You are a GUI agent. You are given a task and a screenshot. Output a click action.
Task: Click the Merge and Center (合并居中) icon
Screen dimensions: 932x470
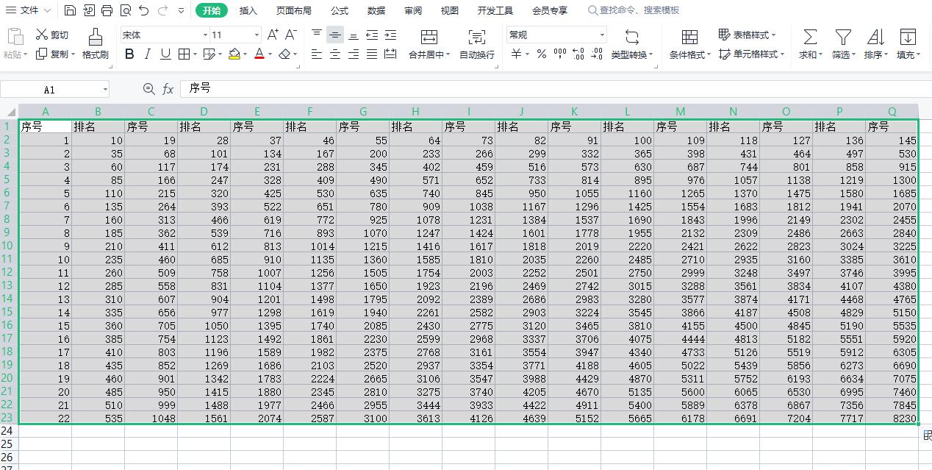tap(429, 38)
